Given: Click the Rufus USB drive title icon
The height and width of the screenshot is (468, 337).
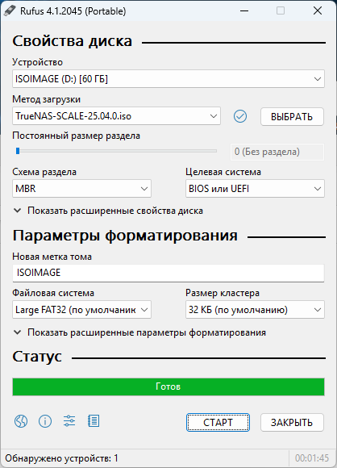Looking at the screenshot, I should [x=9, y=11].
